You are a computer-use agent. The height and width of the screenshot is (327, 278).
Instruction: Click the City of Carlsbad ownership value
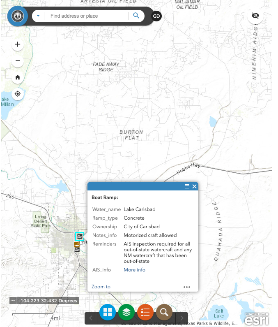(142, 227)
